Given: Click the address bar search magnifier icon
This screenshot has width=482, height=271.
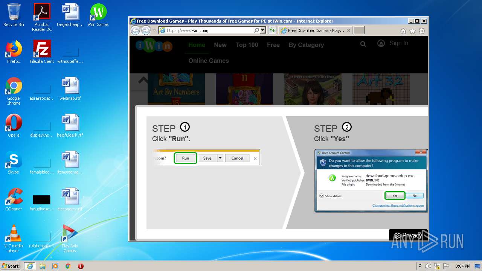Looking at the screenshot, I should (x=256, y=30).
